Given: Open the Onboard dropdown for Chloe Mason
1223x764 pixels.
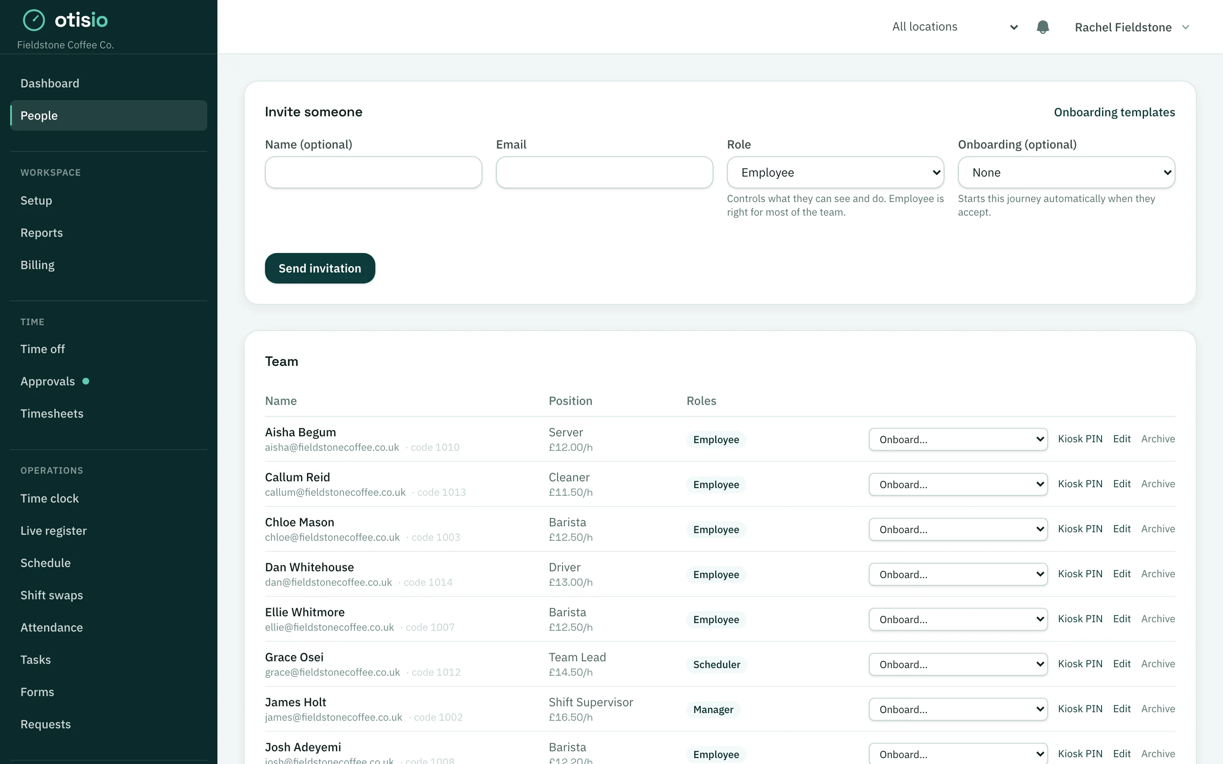Looking at the screenshot, I should coord(958,529).
